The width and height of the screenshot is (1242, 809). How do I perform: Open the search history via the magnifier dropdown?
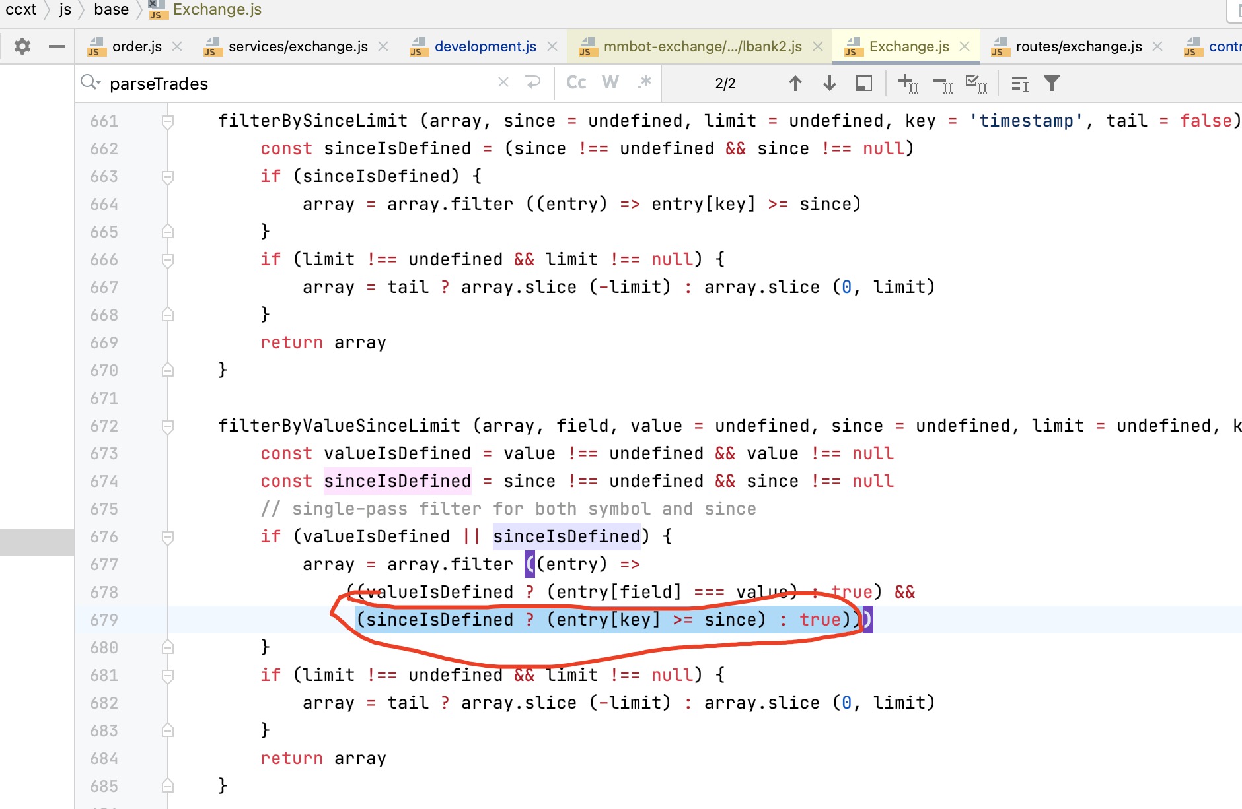tap(91, 82)
